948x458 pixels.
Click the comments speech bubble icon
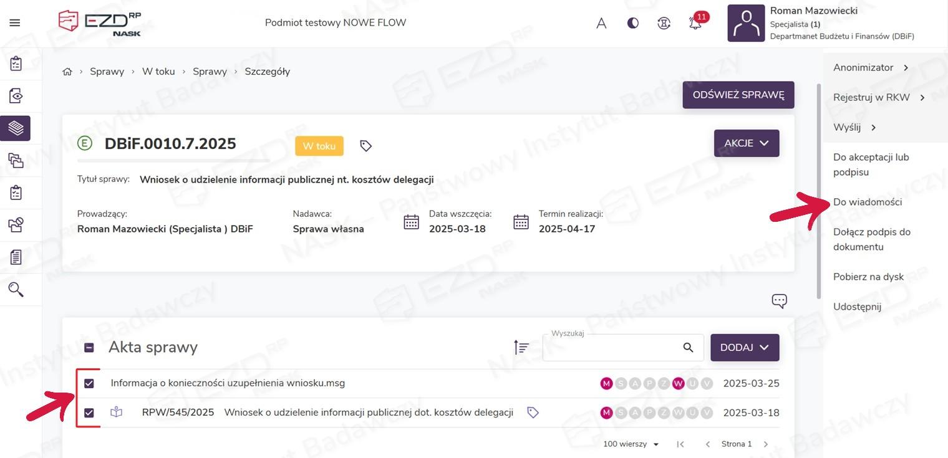779,301
